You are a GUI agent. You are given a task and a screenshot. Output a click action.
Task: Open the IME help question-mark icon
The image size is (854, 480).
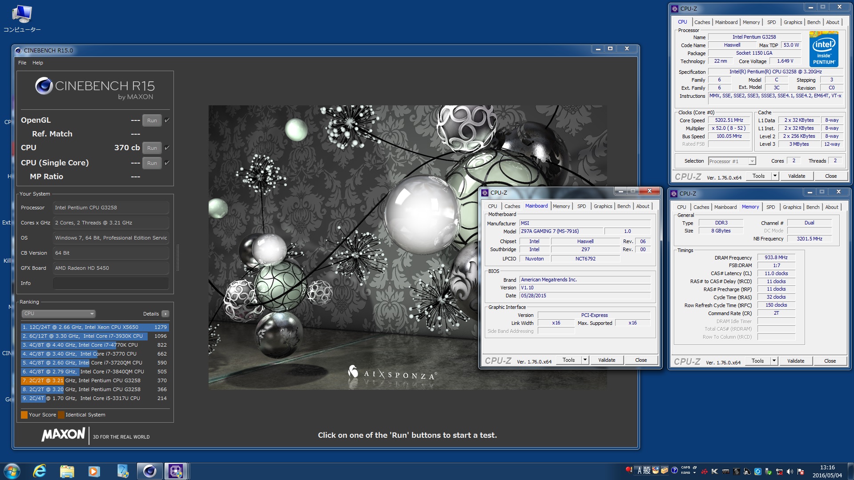point(674,471)
